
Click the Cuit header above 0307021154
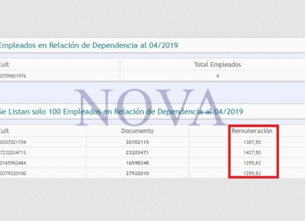pos(4,131)
